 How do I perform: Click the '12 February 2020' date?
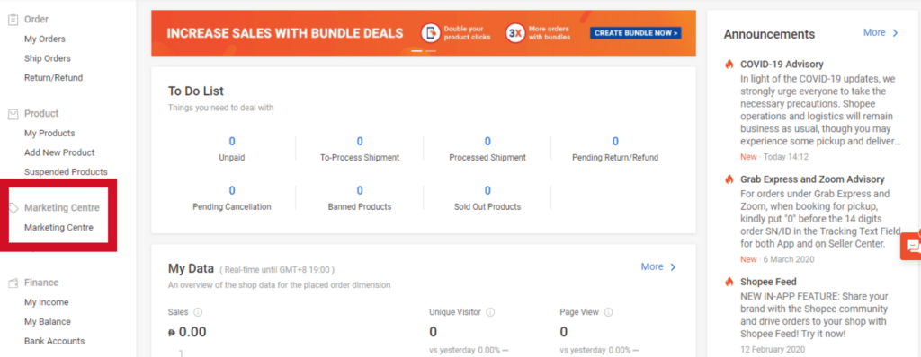pos(773,350)
